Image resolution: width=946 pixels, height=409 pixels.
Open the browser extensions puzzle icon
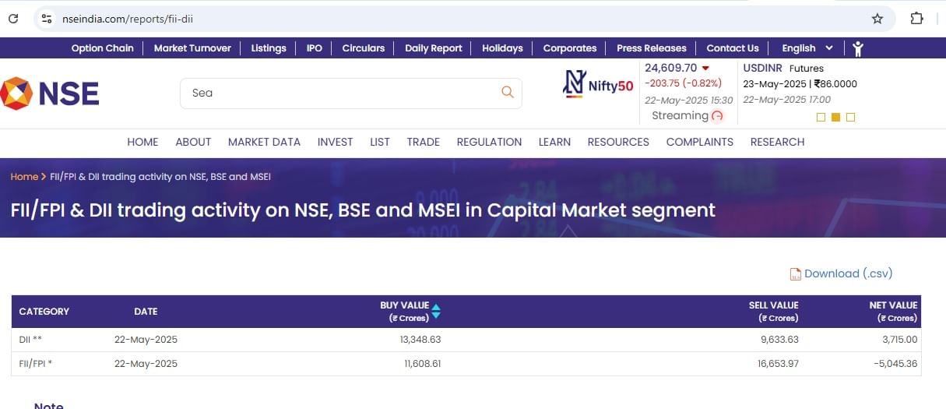(916, 19)
